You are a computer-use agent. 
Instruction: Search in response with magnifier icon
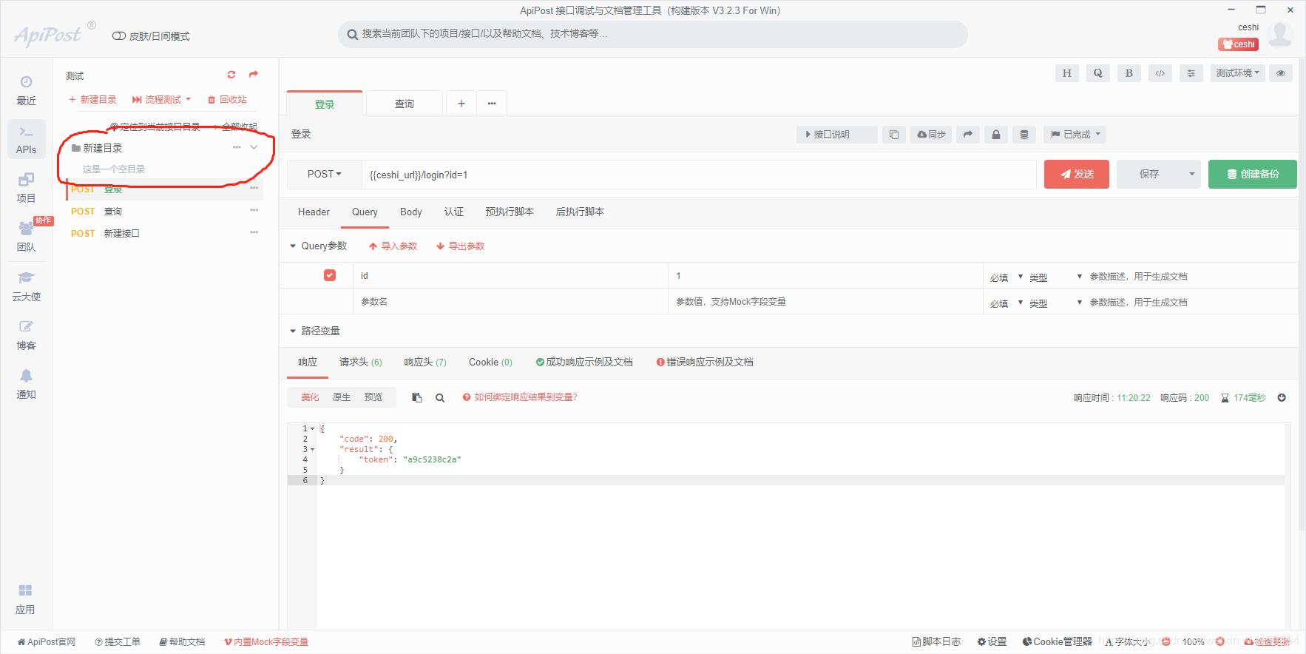tap(440, 397)
